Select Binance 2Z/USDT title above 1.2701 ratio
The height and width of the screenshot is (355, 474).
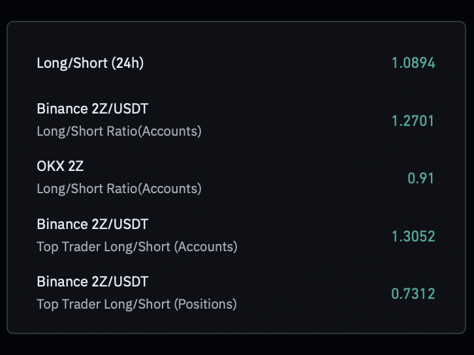(x=92, y=109)
